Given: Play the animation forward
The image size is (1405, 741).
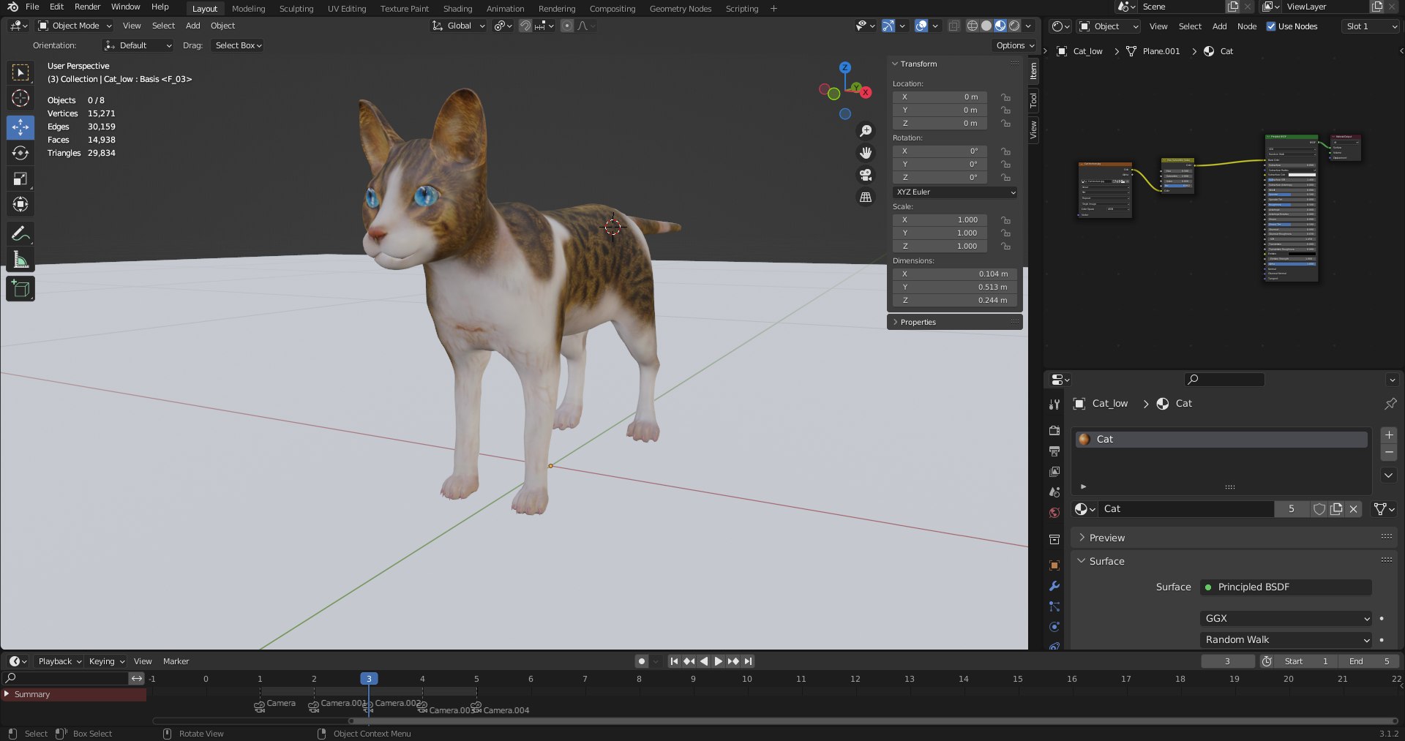Looking at the screenshot, I should [x=718, y=661].
